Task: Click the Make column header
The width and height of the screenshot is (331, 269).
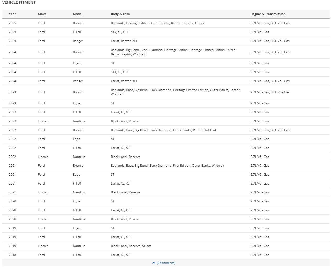Action: tap(42, 14)
